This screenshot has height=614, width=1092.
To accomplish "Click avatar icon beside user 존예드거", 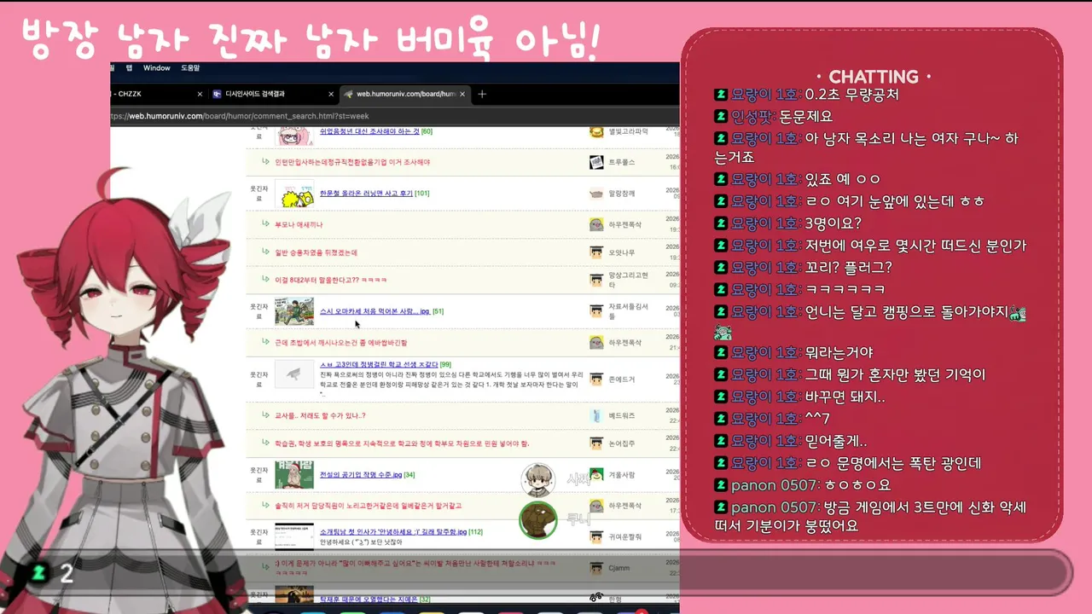I will [597, 379].
